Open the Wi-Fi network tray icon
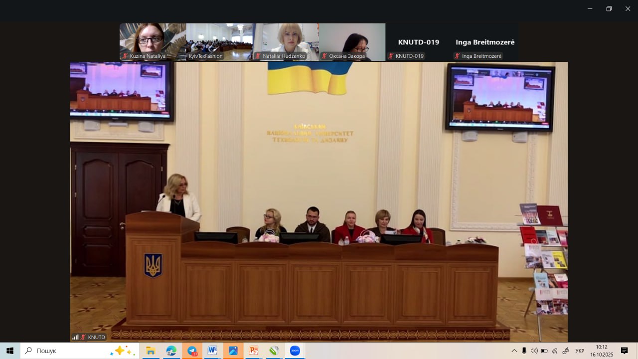Viewport: 638px width, 359px height. (555, 351)
